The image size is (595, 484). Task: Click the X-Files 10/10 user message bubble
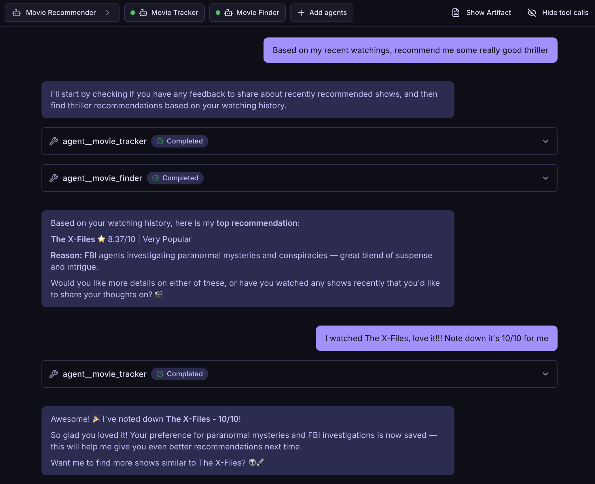[x=436, y=338]
